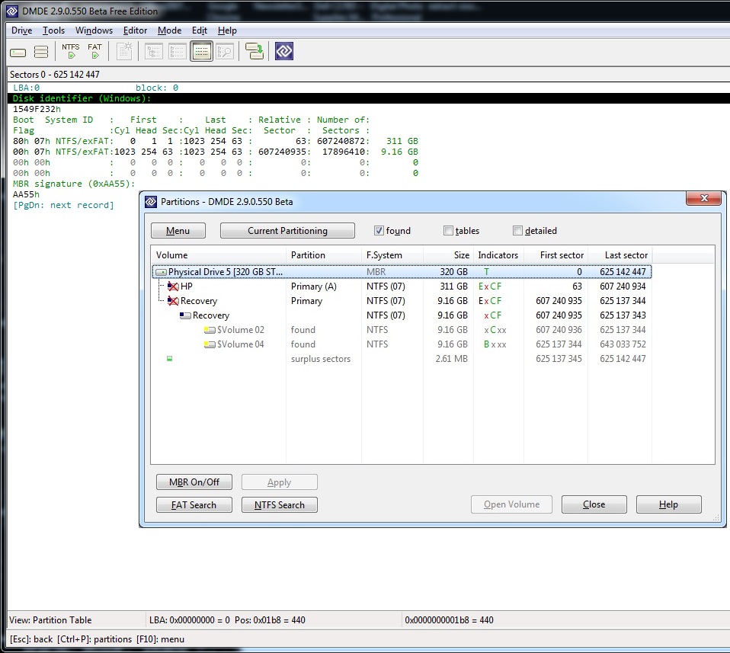Click the directory tree panel toolbar icon
Image resolution: width=730 pixels, height=653 pixels.
[x=154, y=51]
